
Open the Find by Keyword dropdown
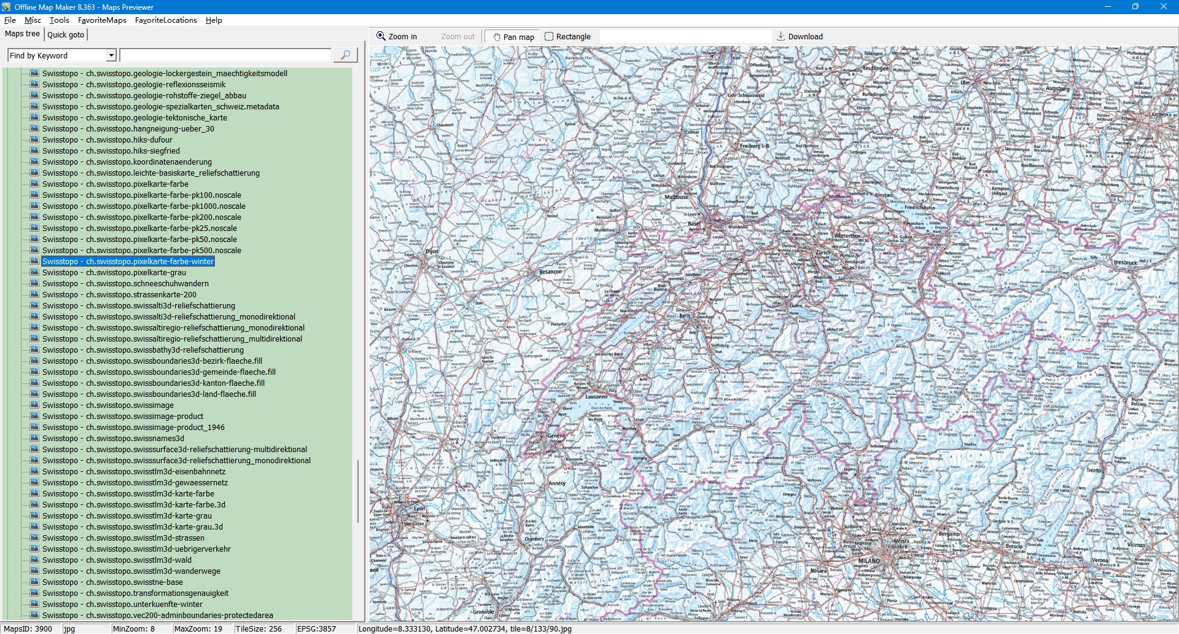point(111,56)
